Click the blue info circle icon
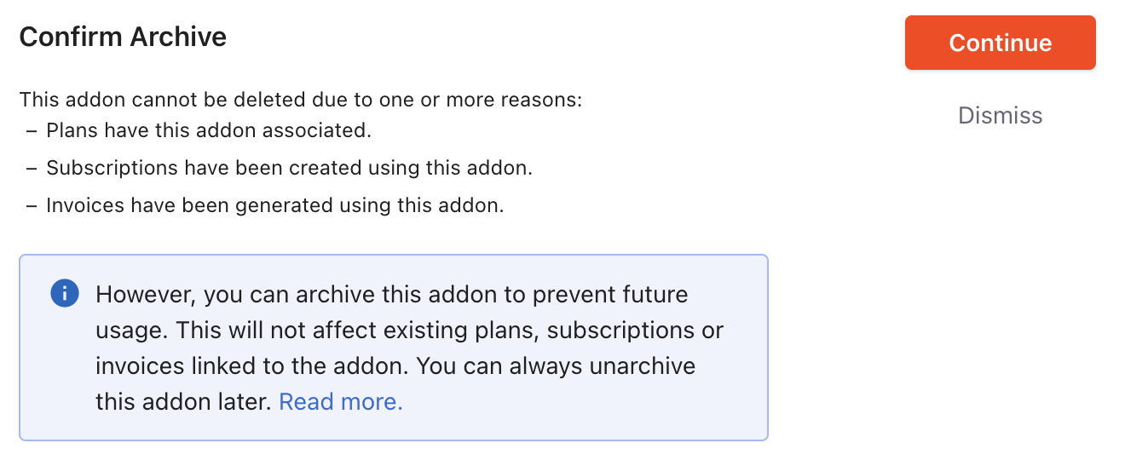Image resolution: width=1125 pixels, height=460 pixels. [65, 295]
